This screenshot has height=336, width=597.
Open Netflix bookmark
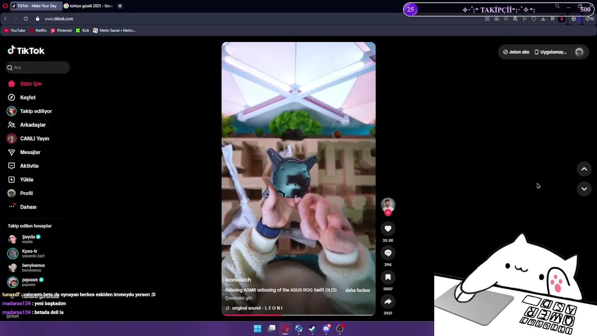[38, 30]
